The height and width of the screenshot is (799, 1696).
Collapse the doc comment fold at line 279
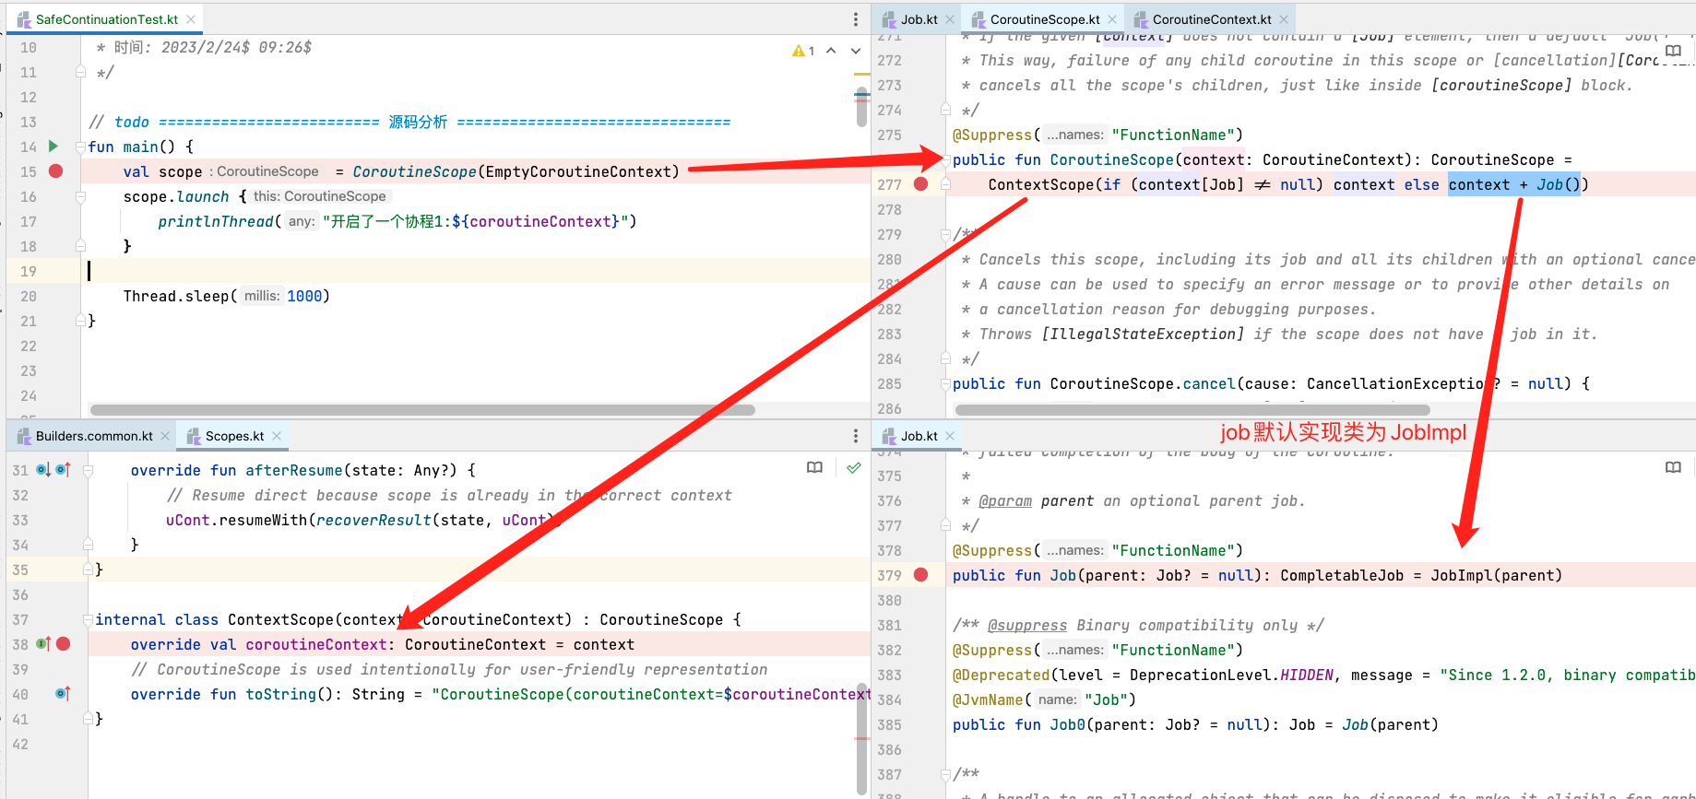pos(946,234)
